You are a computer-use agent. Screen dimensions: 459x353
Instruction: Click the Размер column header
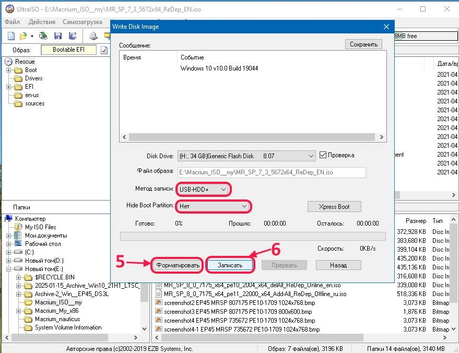coord(416,221)
